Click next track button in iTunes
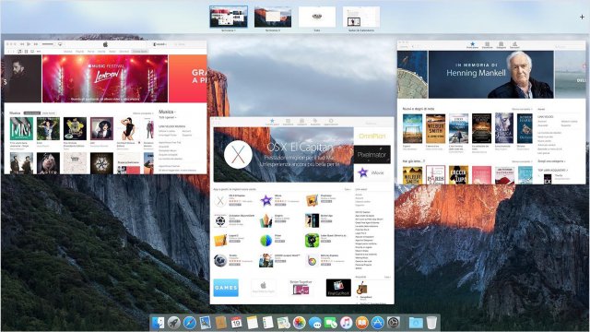Screen dimensions: 590x332 point(36,44)
